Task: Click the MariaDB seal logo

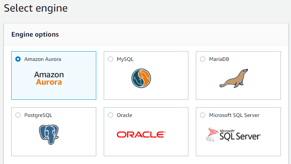Action: [234, 78]
